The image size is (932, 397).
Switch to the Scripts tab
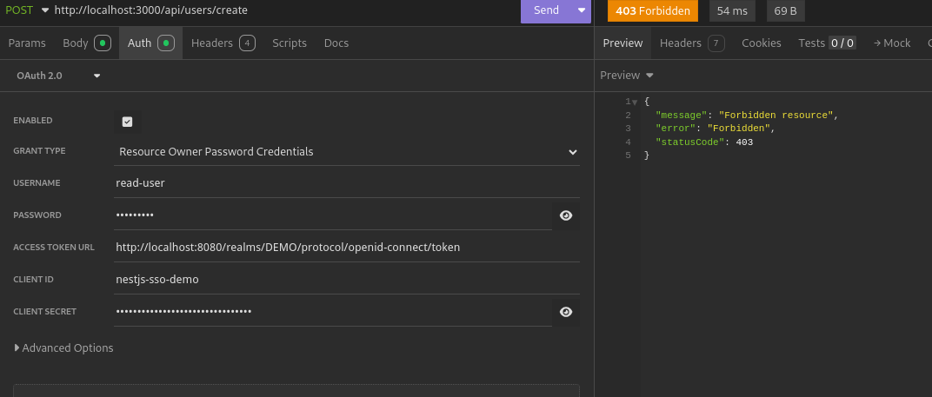tap(290, 43)
